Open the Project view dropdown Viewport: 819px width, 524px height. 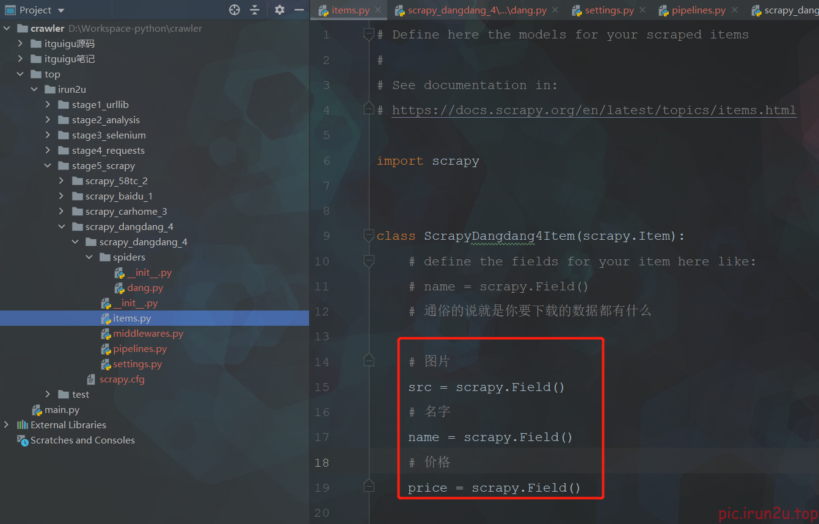60,10
